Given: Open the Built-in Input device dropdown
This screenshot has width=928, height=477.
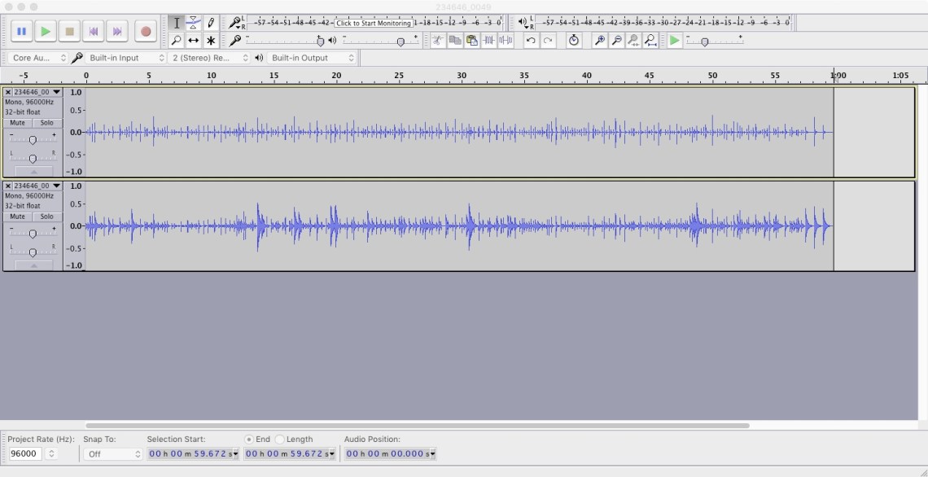Looking at the screenshot, I should pyautogui.click(x=126, y=58).
